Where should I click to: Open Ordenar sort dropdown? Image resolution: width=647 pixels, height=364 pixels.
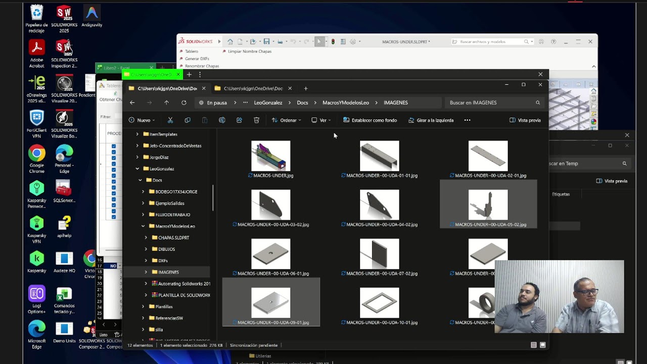(x=286, y=120)
